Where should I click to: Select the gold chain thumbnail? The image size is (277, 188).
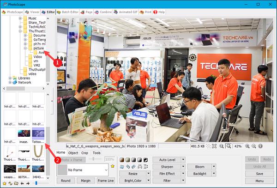point(38,153)
